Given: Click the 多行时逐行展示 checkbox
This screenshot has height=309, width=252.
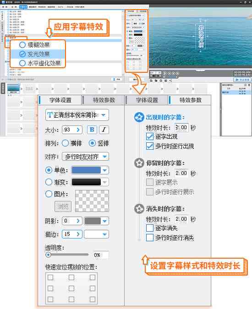Looking at the screenshot, I should click(x=150, y=191).
